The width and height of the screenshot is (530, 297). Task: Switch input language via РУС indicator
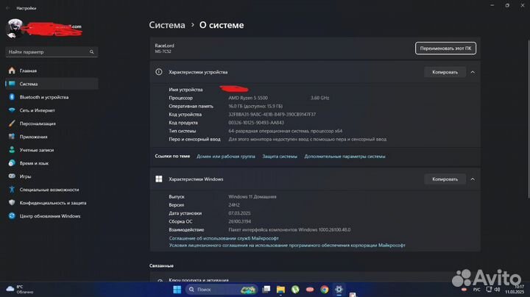(476, 290)
